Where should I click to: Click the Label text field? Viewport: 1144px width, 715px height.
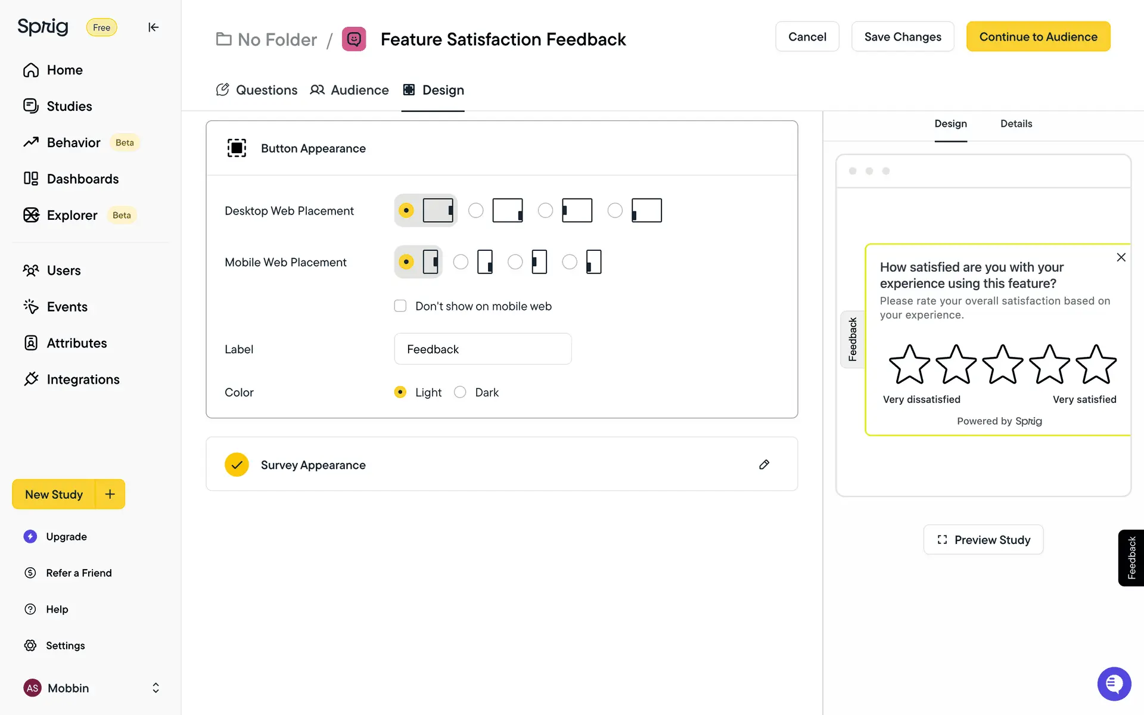[483, 349]
